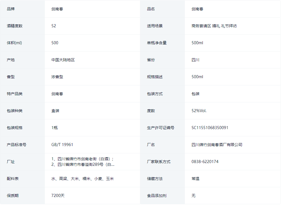The width and height of the screenshot is (284, 207).
Task: Select the 产品标准号 label
Action: click(16, 145)
